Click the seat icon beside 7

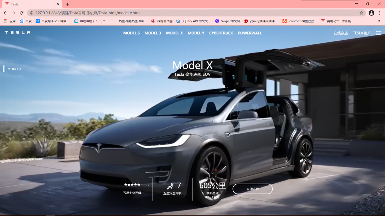tap(170, 186)
